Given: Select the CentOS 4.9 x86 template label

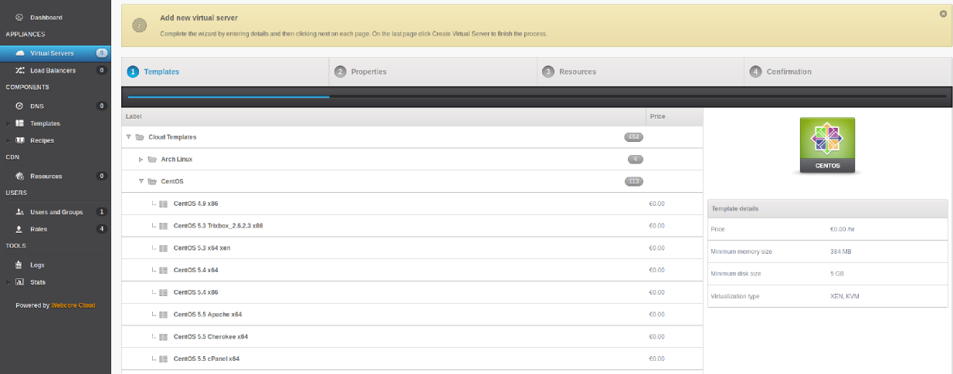Looking at the screenshot, I should 196,204.
